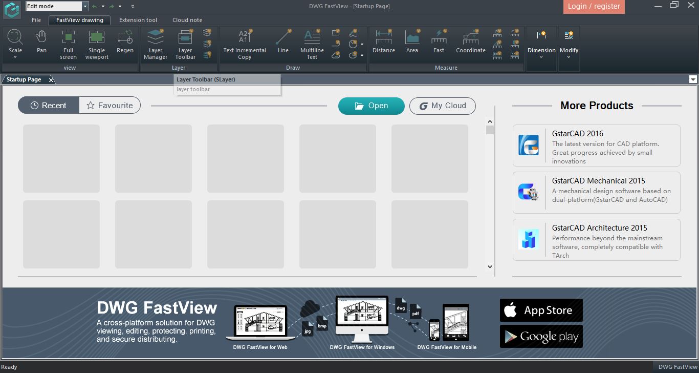The image size is (699, 373).
Task: Expand the Dimension dropdown panel
Action: pos(541,57)
